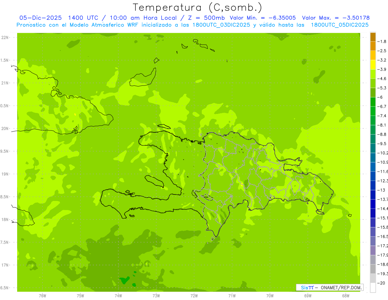Click the 69W longitude axis label
This screenshot has width=388, height=300.
click(x=308, y=296)
